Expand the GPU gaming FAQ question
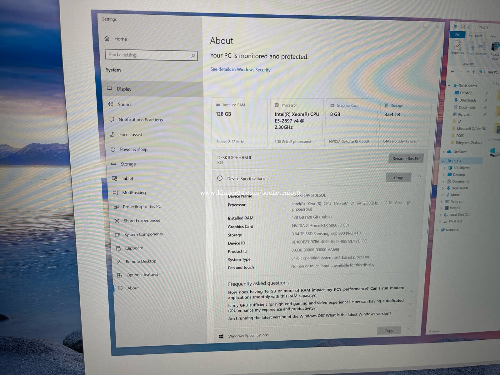The width and height of the screenshot is (500, 375). point(411,304)
